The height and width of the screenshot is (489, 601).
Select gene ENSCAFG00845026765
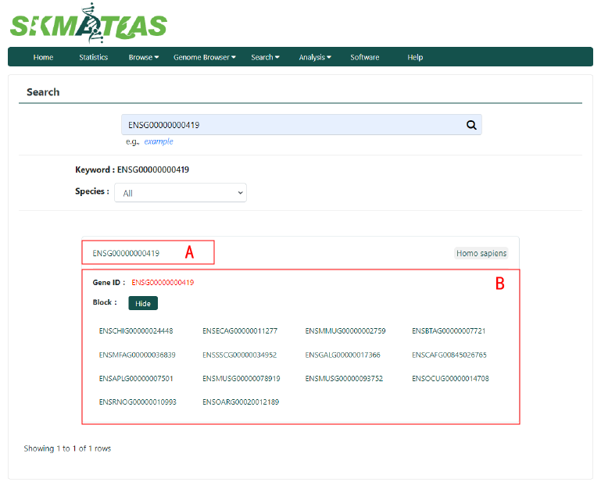click(x=449, y=355)
